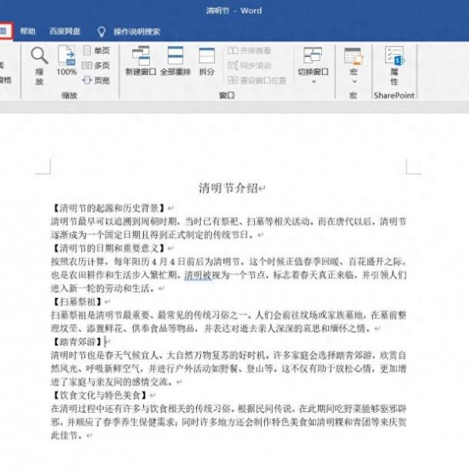Click the document title 清明节介绍
Viewport: 469px width, 469px height.
(x=231, y=188)
